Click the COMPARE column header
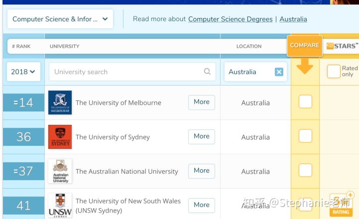Viewport: 359px width, 219px height. pos(305,46)
